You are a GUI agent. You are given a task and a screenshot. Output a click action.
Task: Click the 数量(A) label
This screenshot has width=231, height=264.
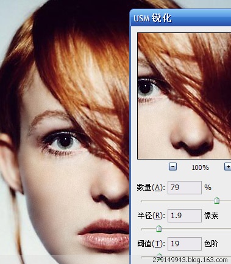point(151,188)
